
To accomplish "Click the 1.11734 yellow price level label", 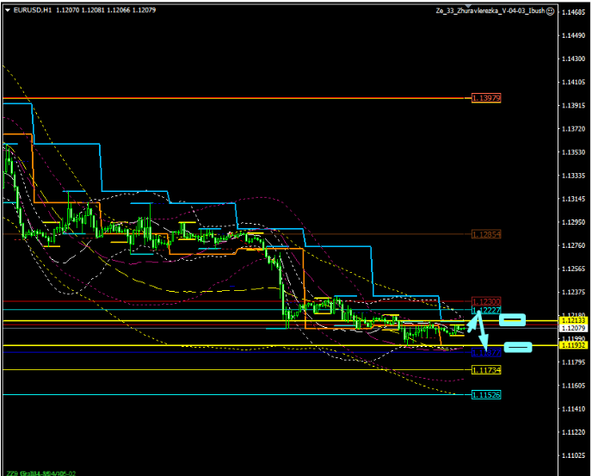I will click(486, 370).
